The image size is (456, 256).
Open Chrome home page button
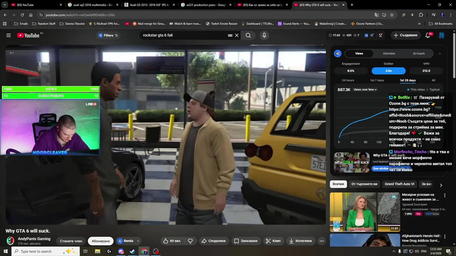pyautogui.click(x=31, y=15)
